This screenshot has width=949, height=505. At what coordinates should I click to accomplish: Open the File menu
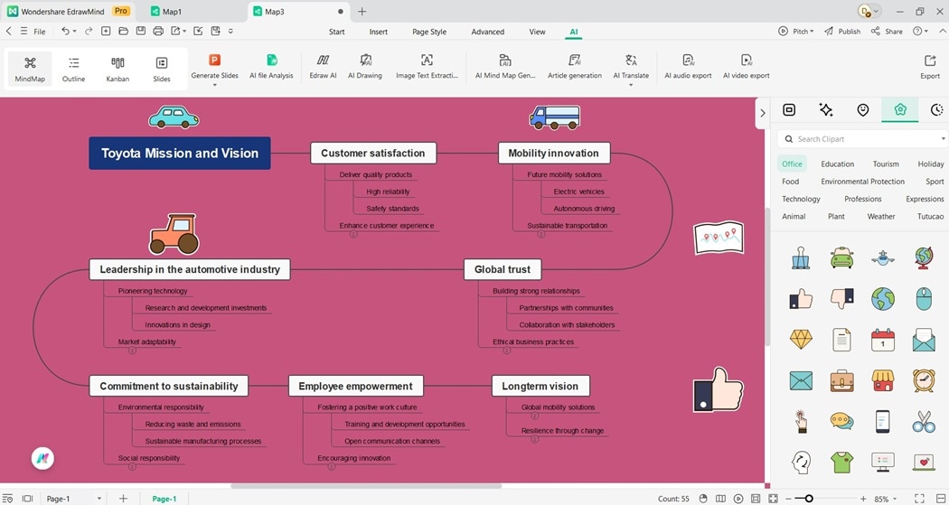(x=40, y=32)
